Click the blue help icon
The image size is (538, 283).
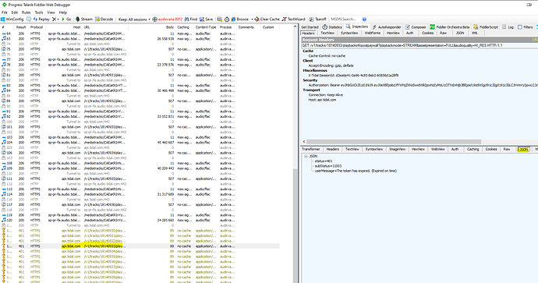pyautogui.click(x=364, y=19)
